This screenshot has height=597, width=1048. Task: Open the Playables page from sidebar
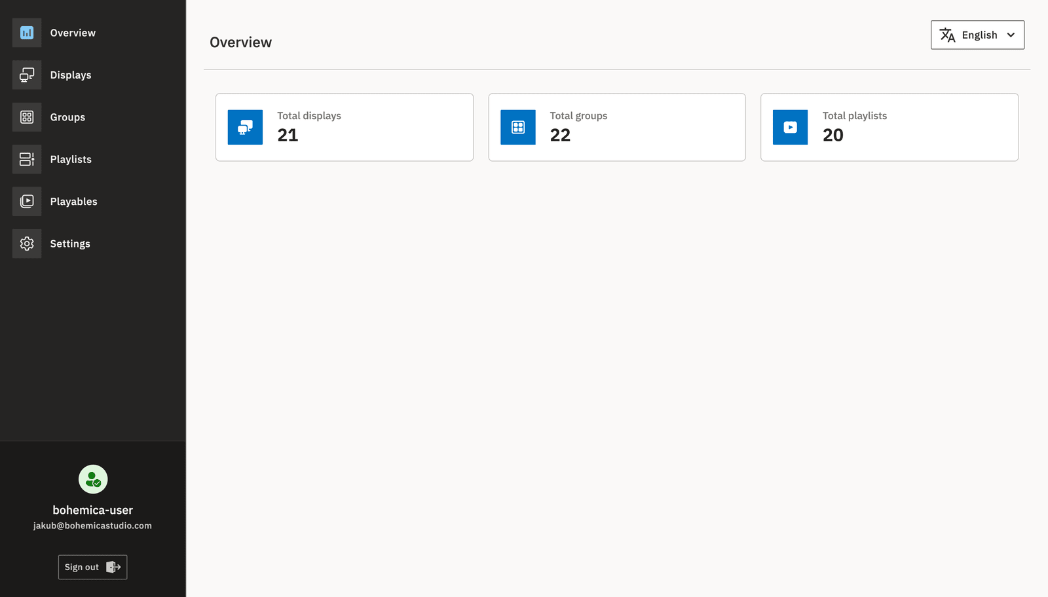[73, 201]
